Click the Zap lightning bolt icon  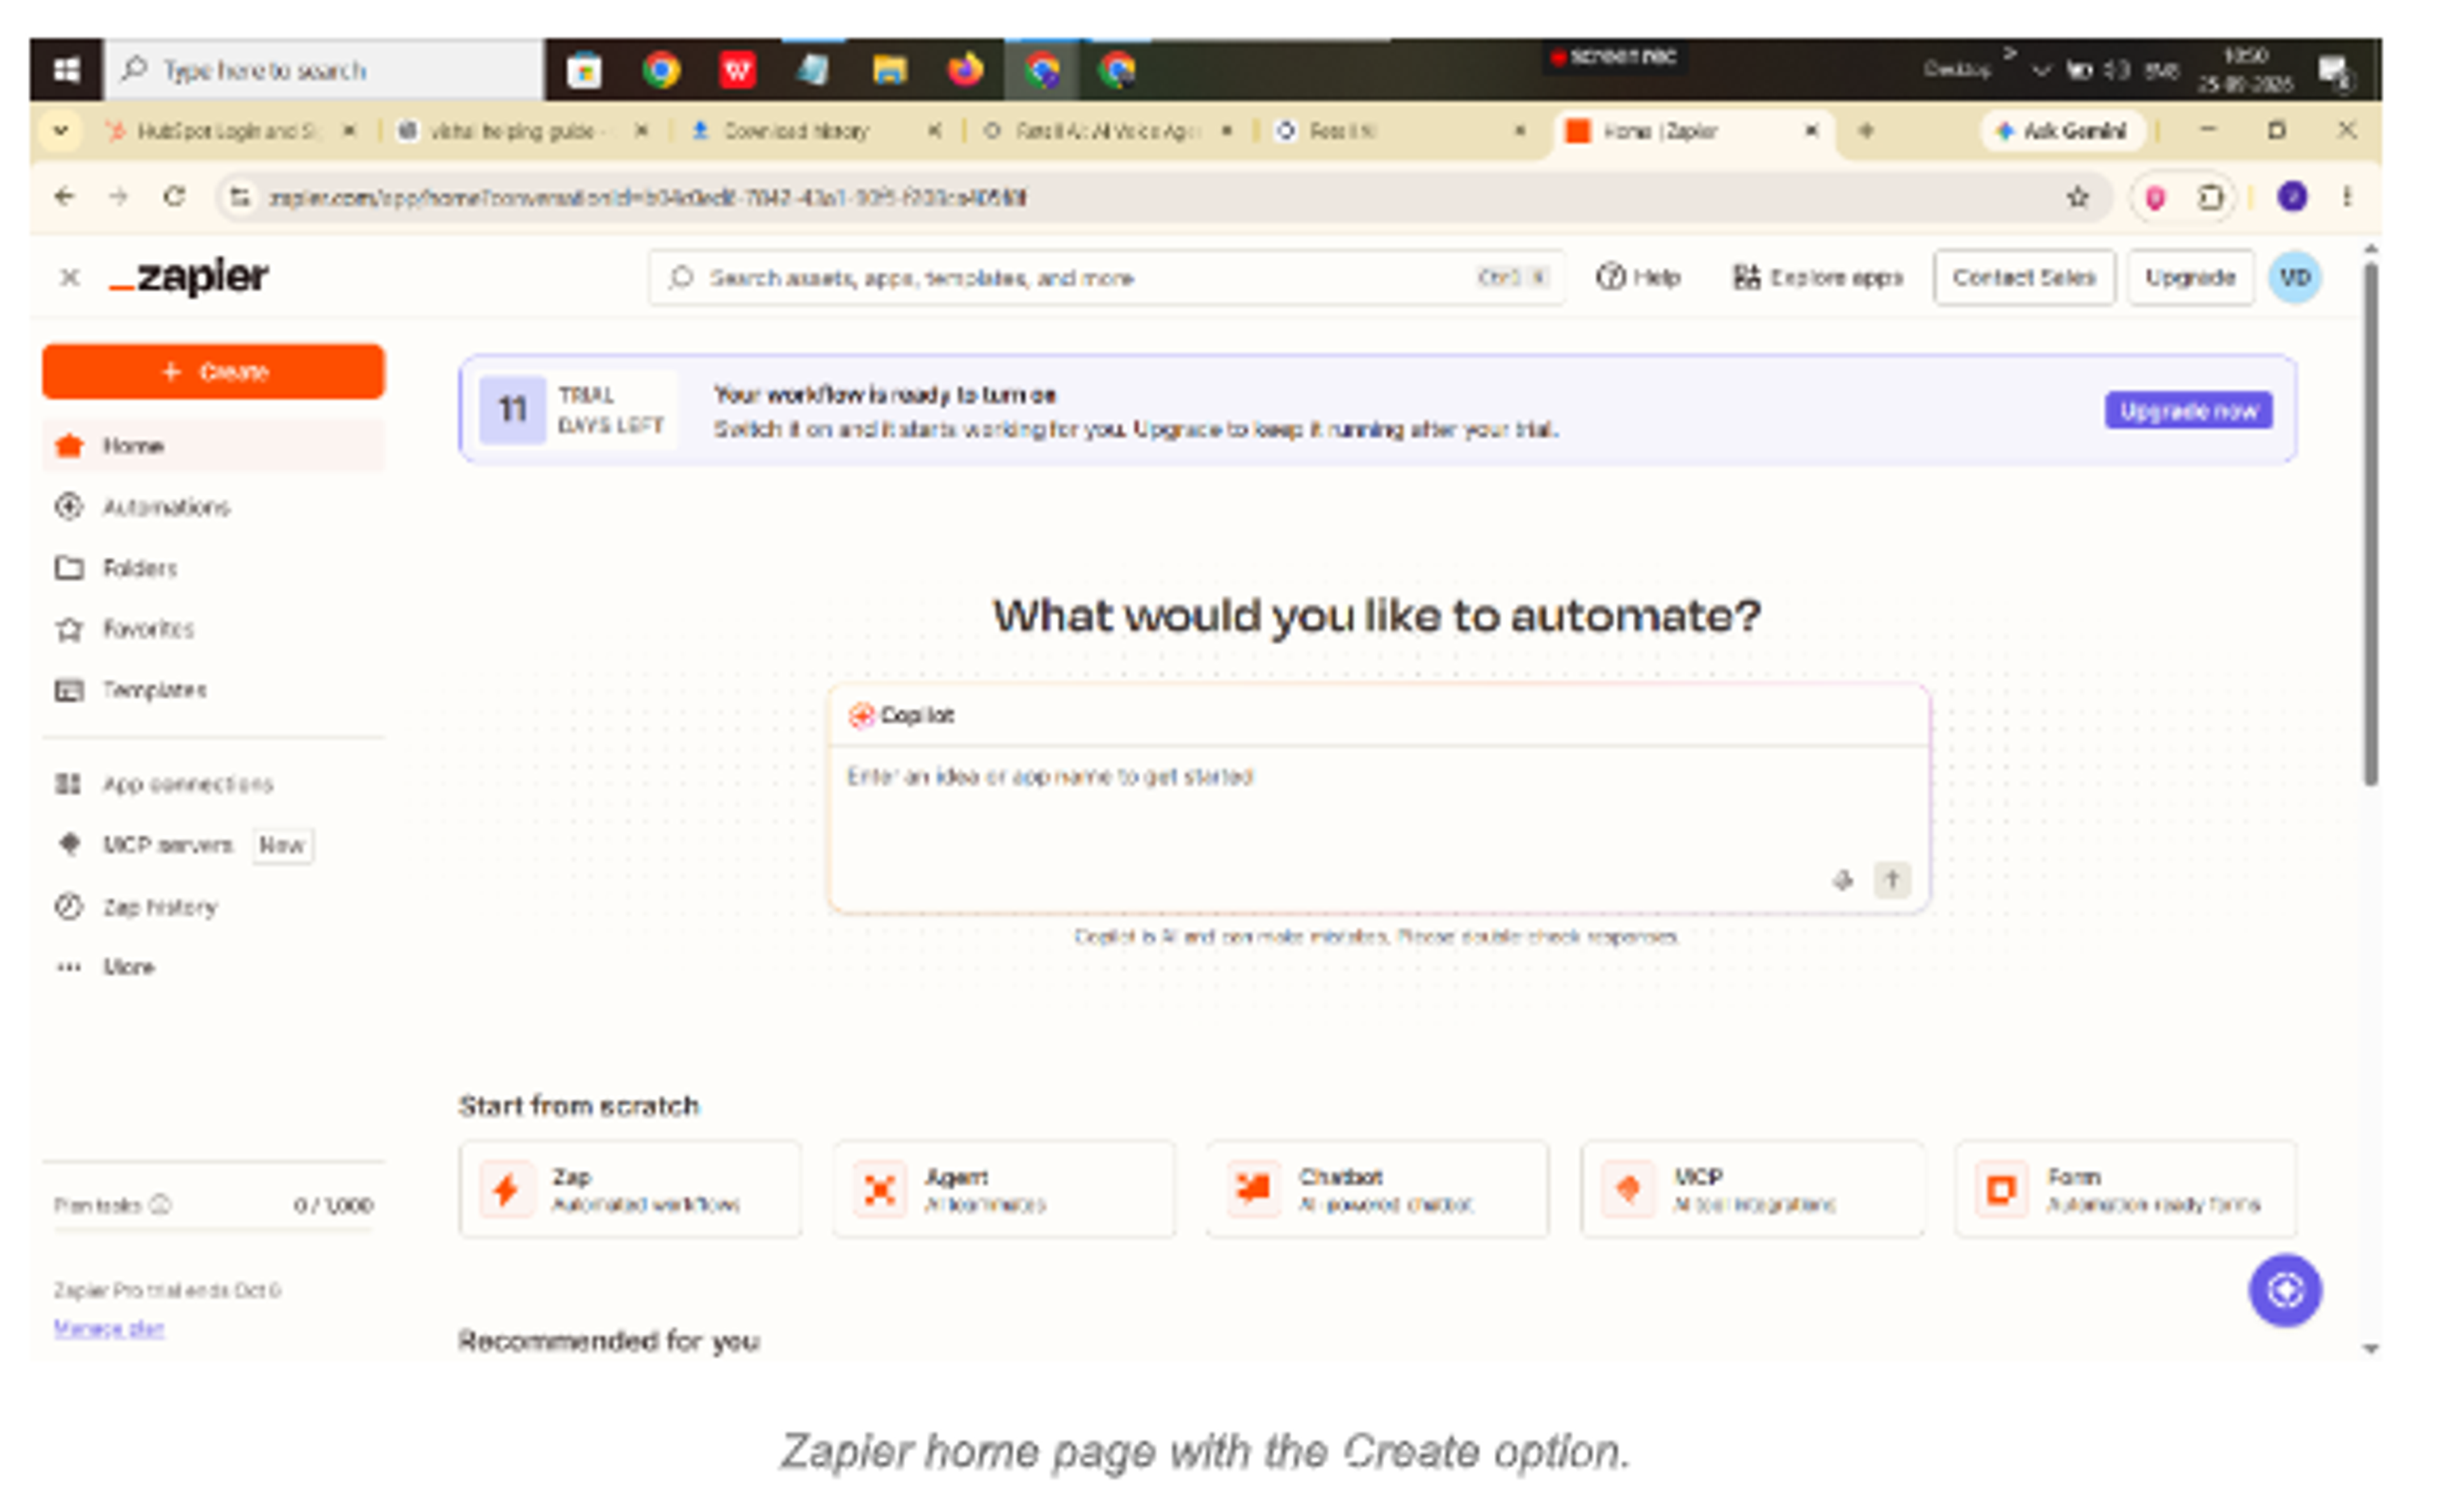[506, 1189]
